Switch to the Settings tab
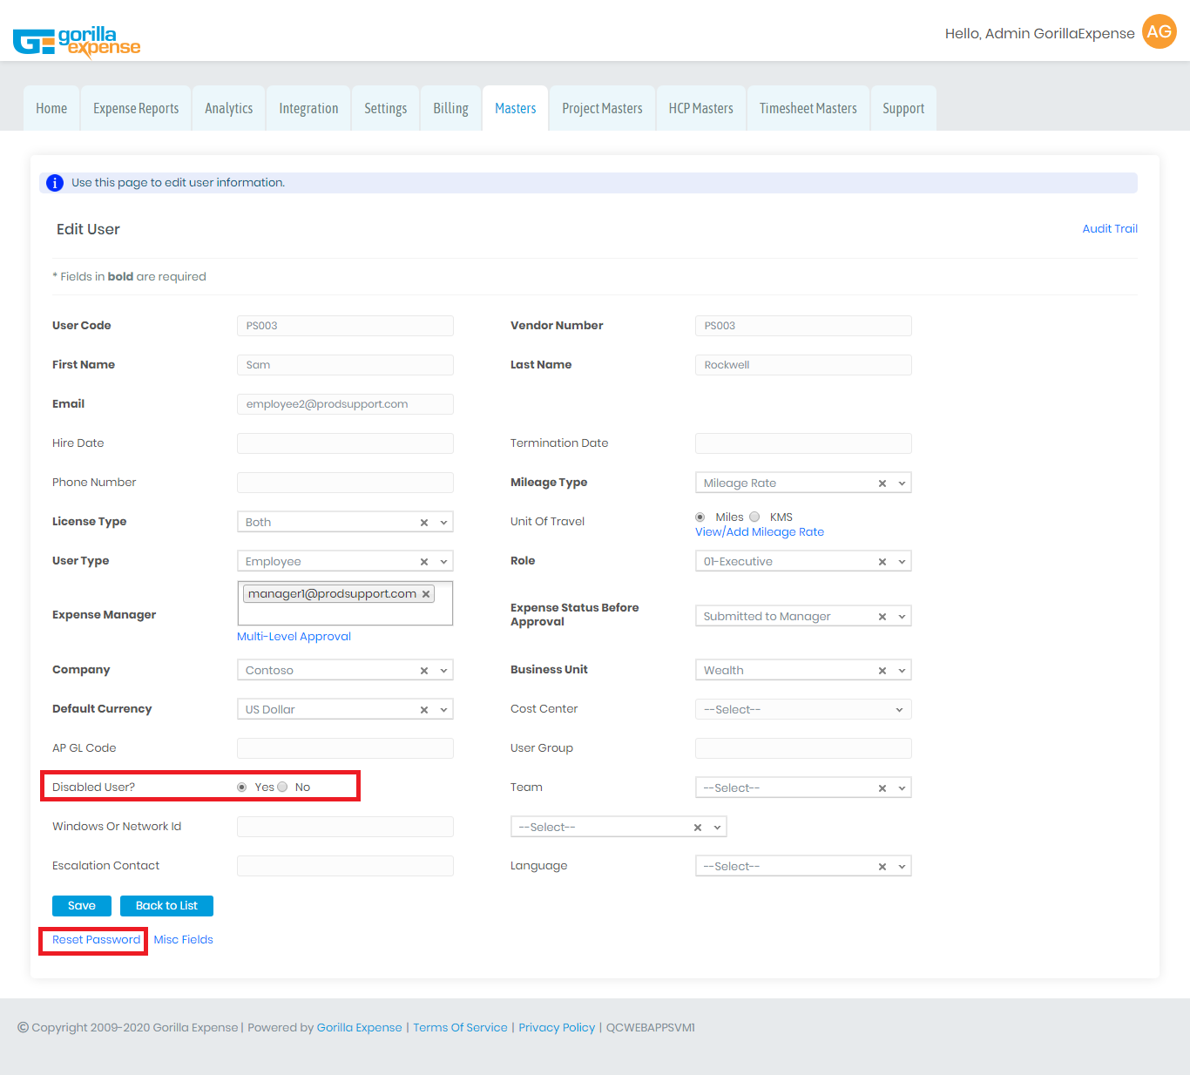 385,108
